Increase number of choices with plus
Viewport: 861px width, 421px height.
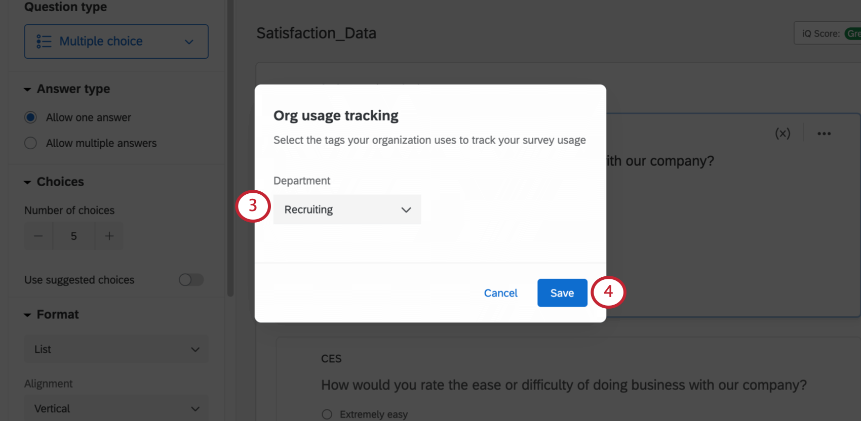[x=109, y=236]
